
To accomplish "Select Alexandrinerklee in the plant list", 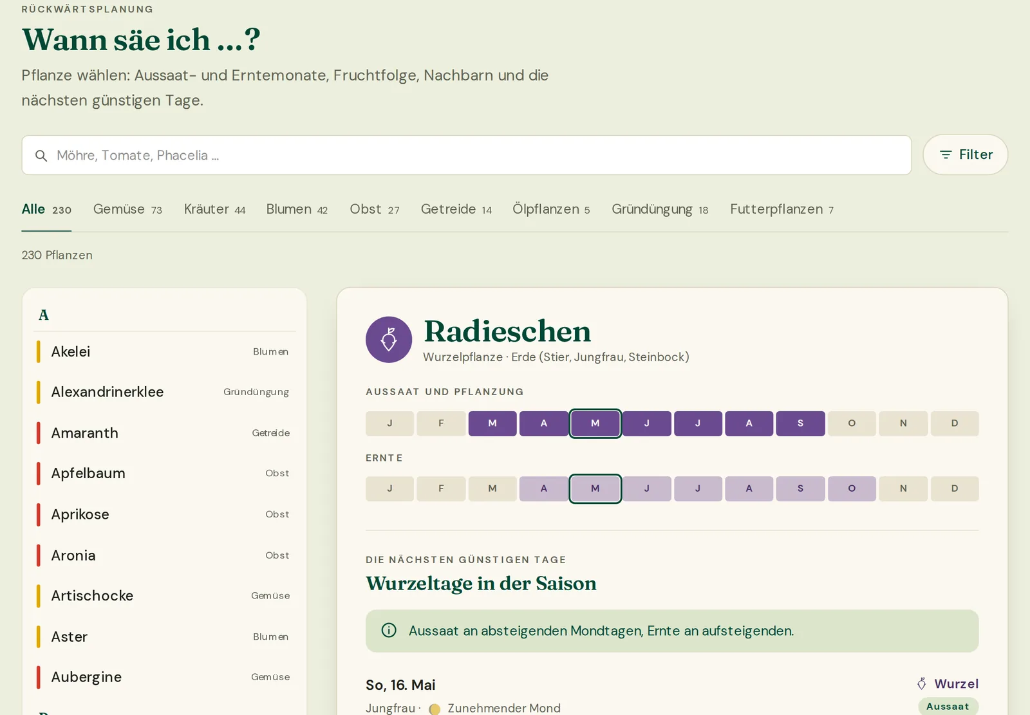I will [164, 392].
